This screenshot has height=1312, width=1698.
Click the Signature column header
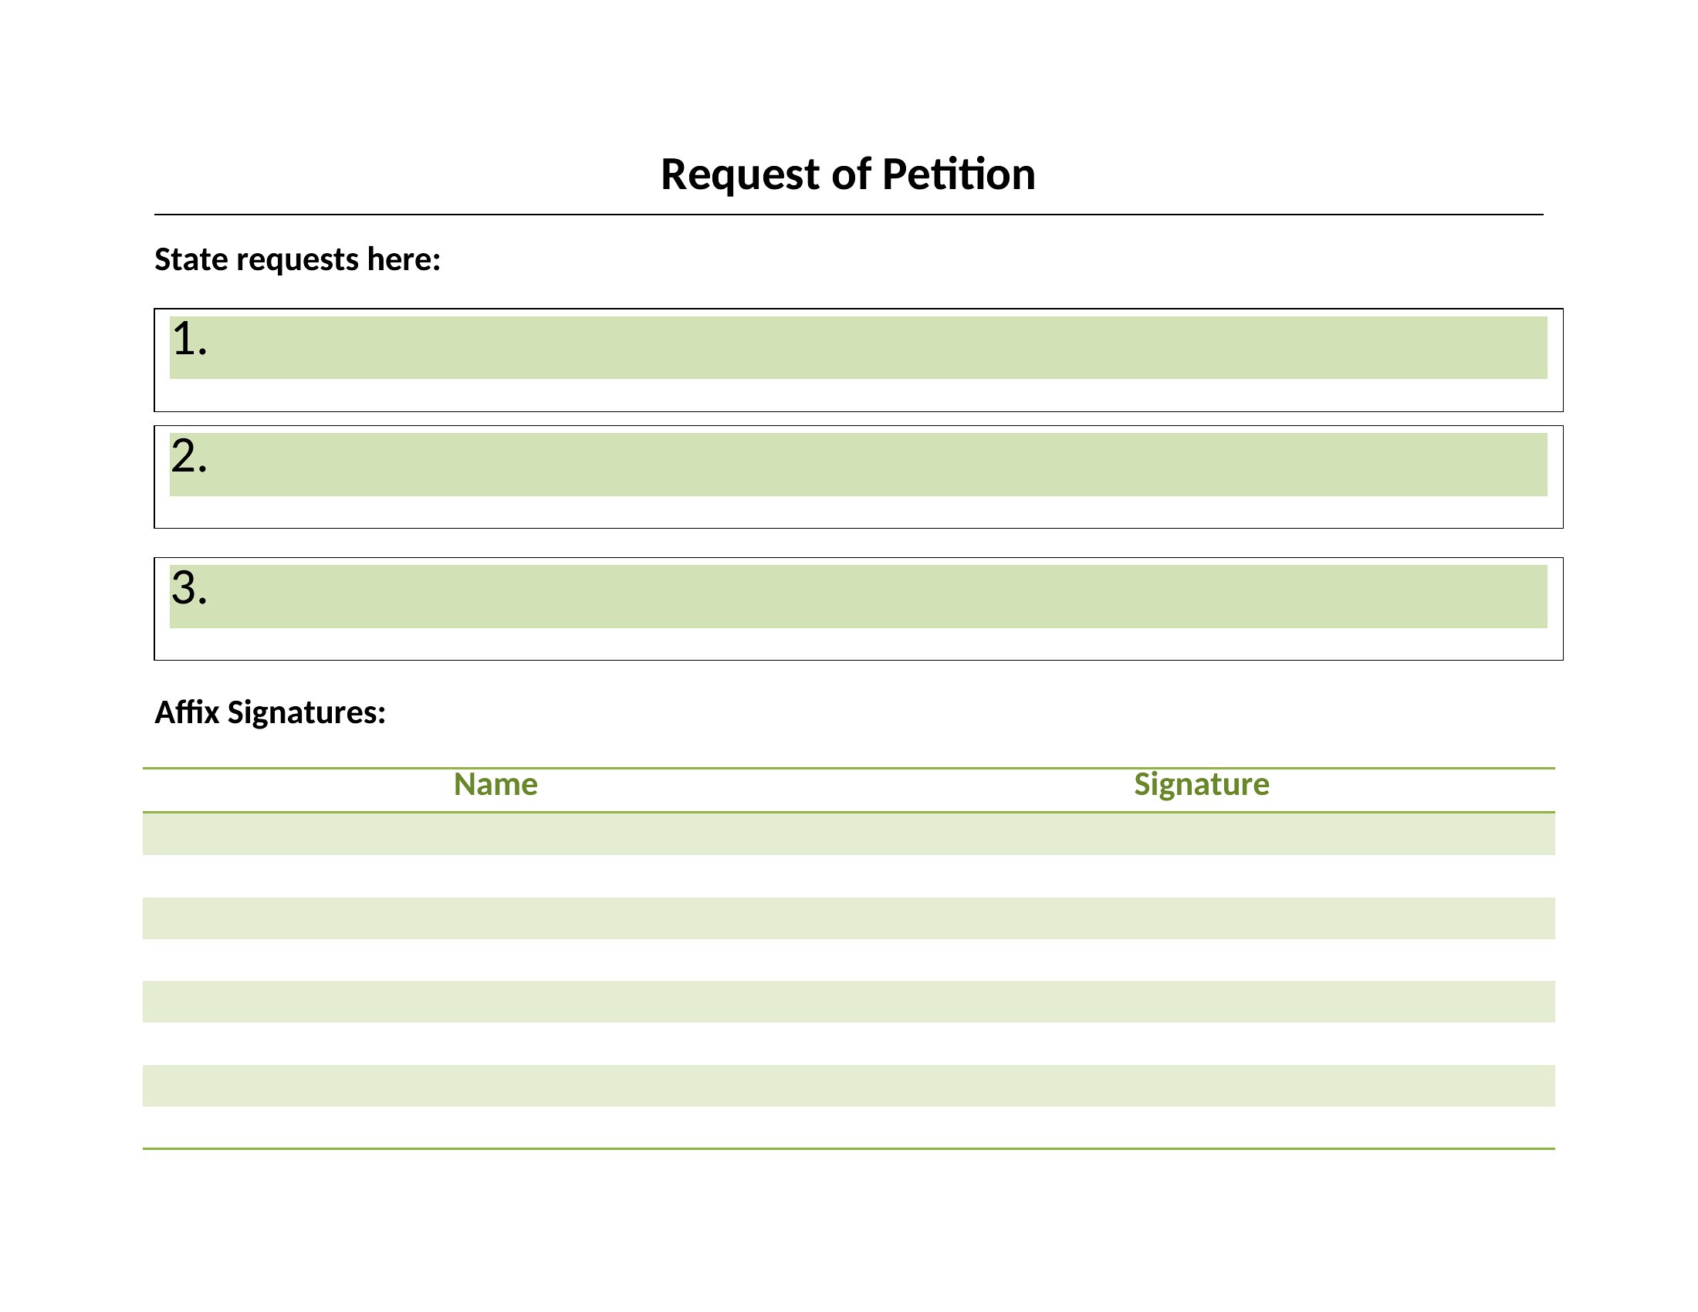[1202, 784]
